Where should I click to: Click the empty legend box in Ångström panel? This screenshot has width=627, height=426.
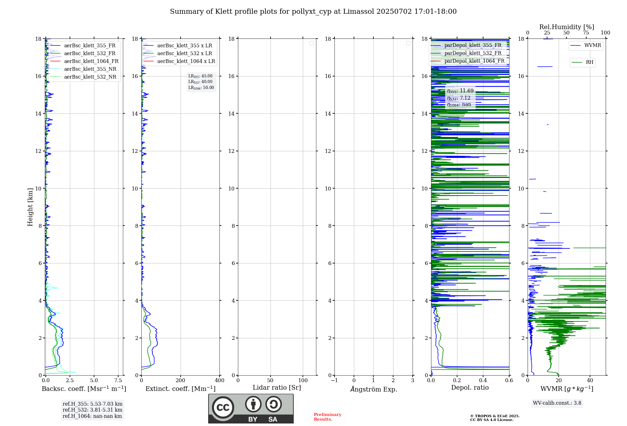coord(408,43)
